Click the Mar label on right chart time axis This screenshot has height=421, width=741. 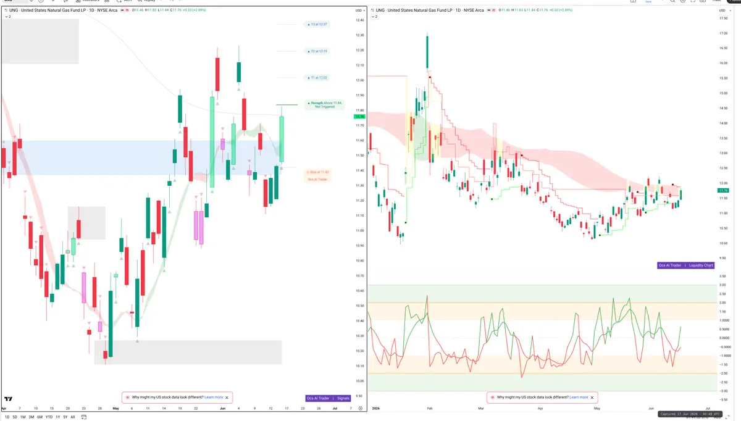click(480, 409)
